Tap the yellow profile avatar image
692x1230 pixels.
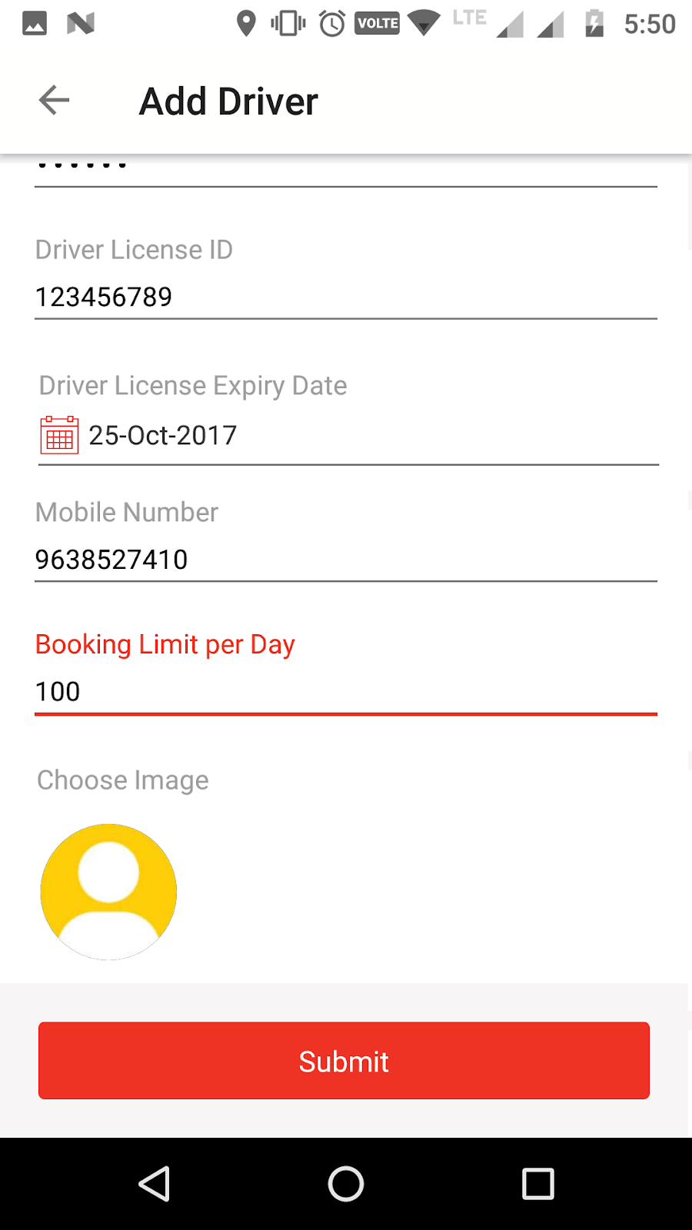tap(108, 892)
